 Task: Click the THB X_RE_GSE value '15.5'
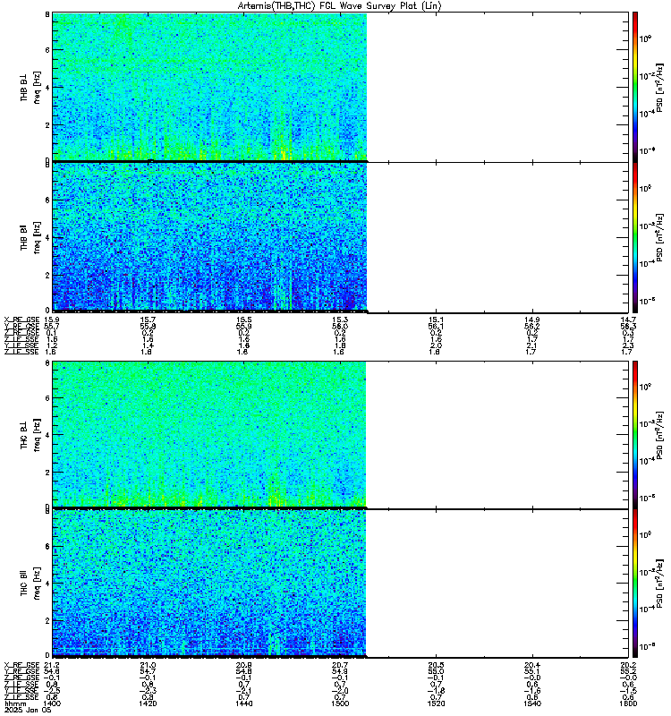pyautogui.click(x=243, y=320)
